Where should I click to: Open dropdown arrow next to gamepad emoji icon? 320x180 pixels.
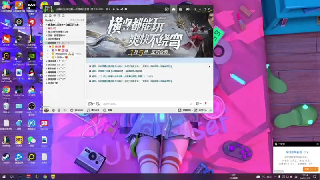click(94, 104)
